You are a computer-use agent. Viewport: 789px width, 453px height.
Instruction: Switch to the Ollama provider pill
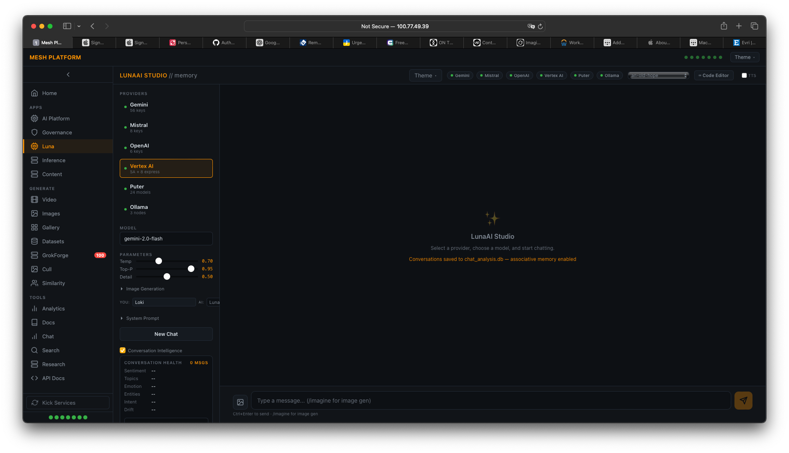click(610, 75)
